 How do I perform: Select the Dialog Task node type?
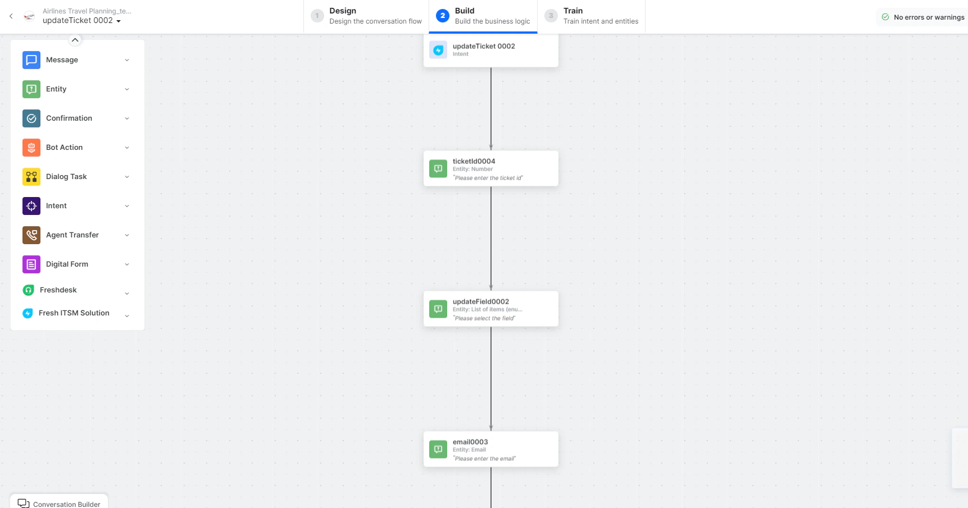pyautogui.click(x=66, y=176)
